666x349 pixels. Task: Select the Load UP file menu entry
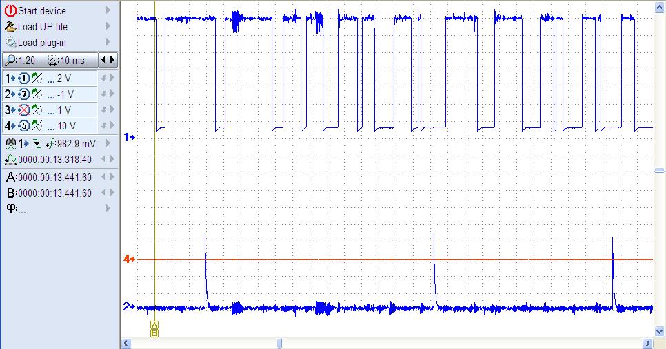pyautogui.click(x=43, y=27)
